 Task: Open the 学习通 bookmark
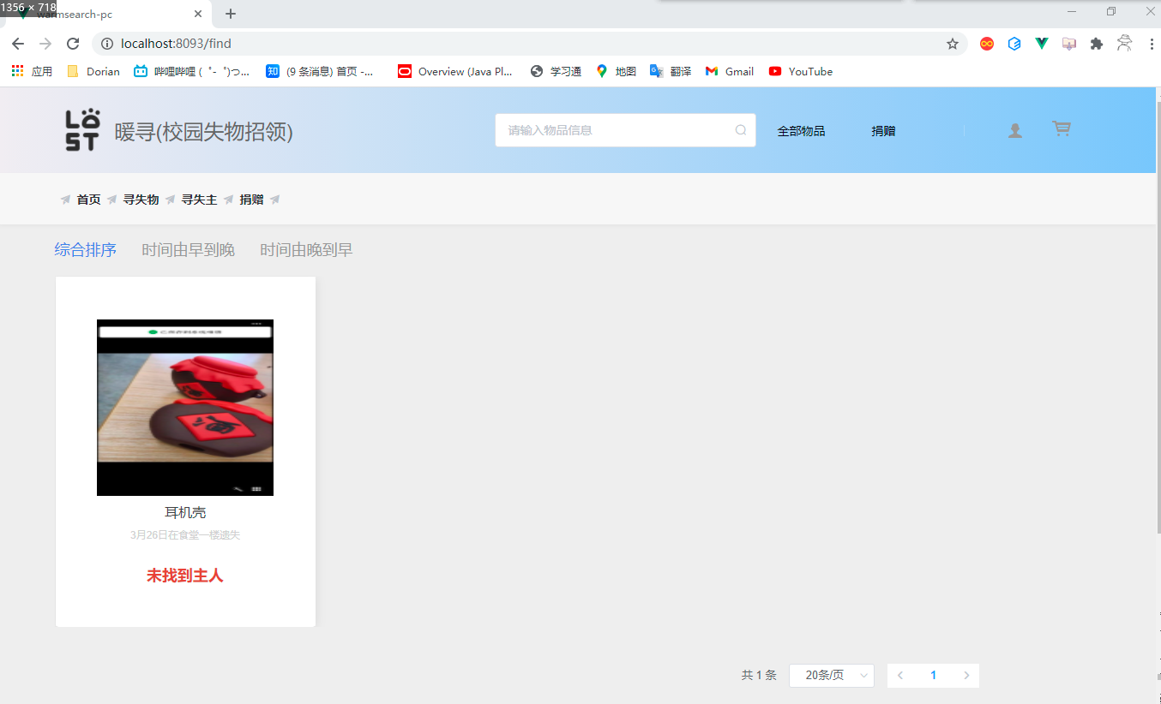tap(556, 71)
